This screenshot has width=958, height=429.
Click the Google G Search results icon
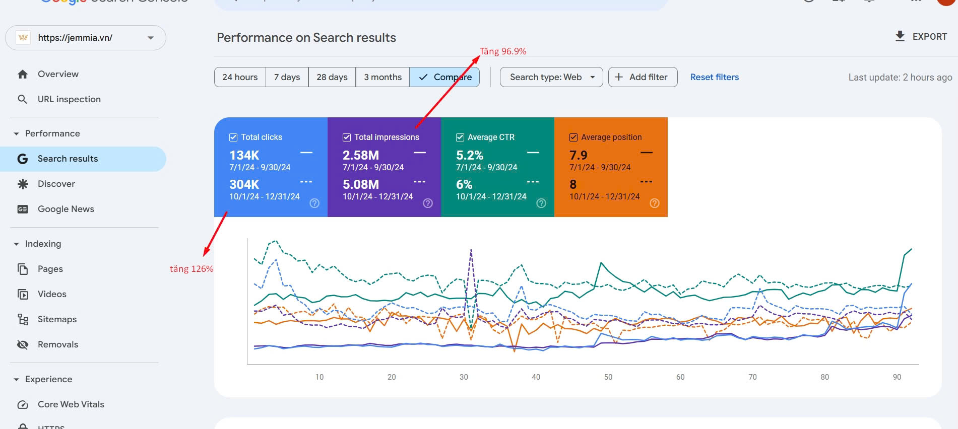click(23, 159)
